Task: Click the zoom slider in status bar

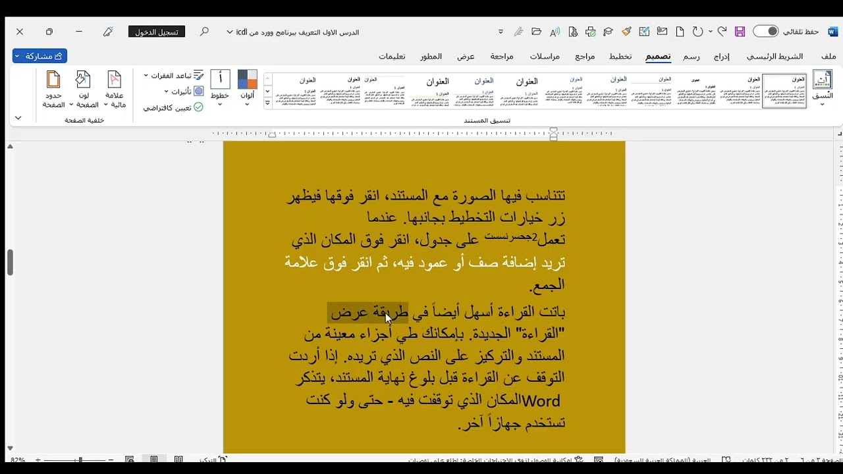Action: coord(80,460)
